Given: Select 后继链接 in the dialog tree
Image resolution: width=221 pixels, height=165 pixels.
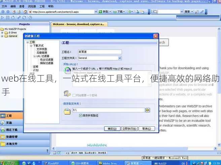Looking at the screenshot, I should click(x=42, y=53).
